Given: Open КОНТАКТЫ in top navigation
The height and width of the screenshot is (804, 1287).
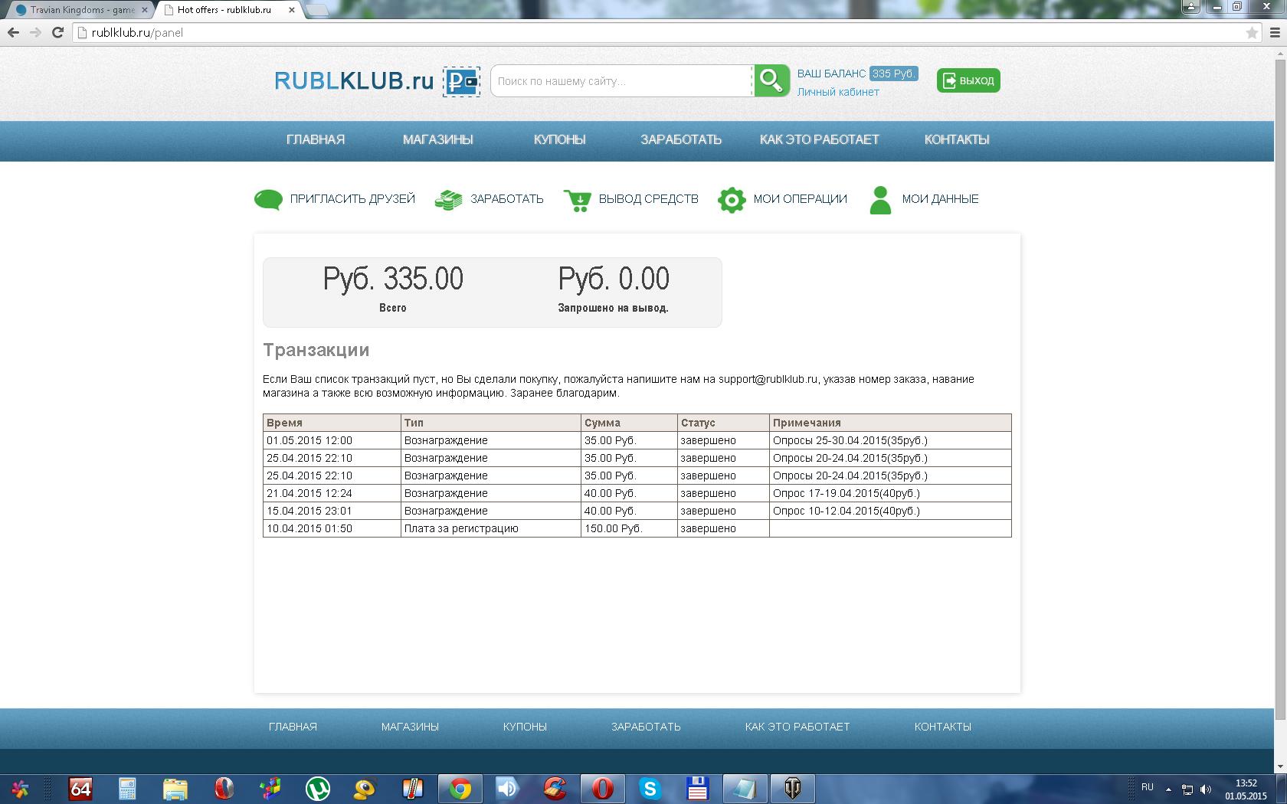Looking at the screenshot, I should 957,139.
